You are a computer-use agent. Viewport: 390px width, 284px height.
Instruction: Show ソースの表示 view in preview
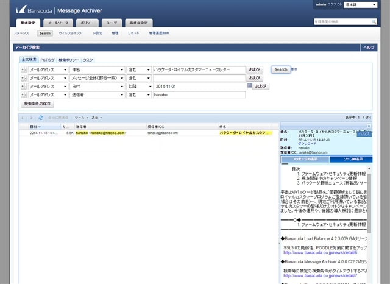tap(351, 159)
